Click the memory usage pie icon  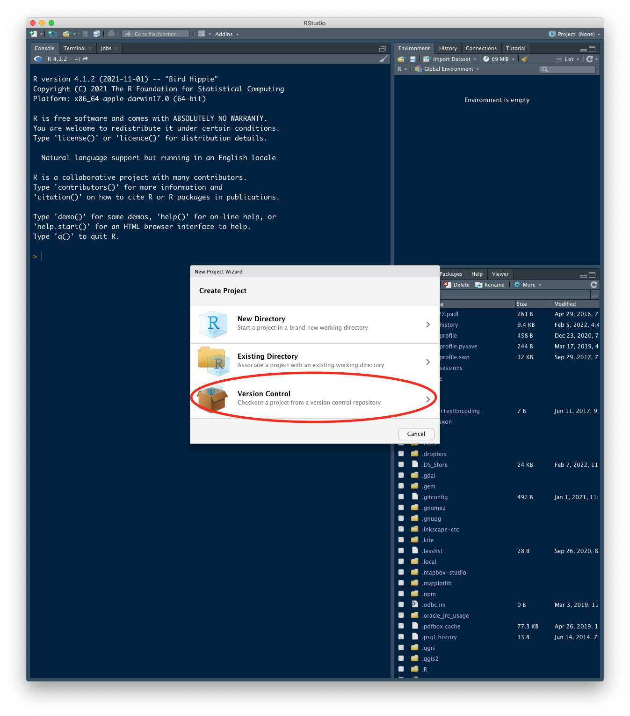[486, 59]
